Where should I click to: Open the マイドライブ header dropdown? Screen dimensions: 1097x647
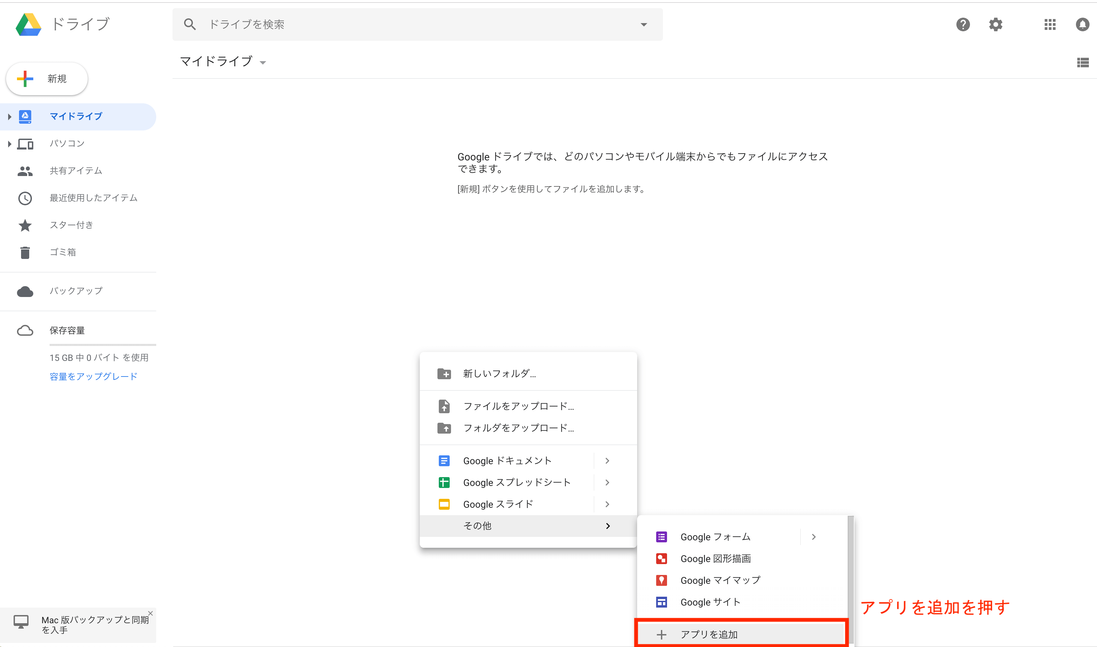(263, 62)
